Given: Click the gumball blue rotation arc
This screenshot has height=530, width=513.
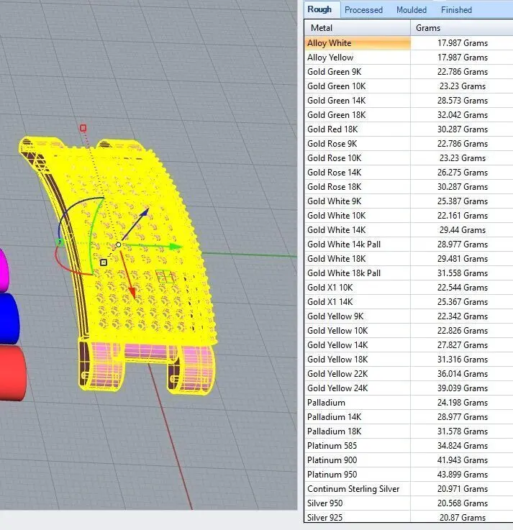Looking at the screenshot, I should point(72,209).
